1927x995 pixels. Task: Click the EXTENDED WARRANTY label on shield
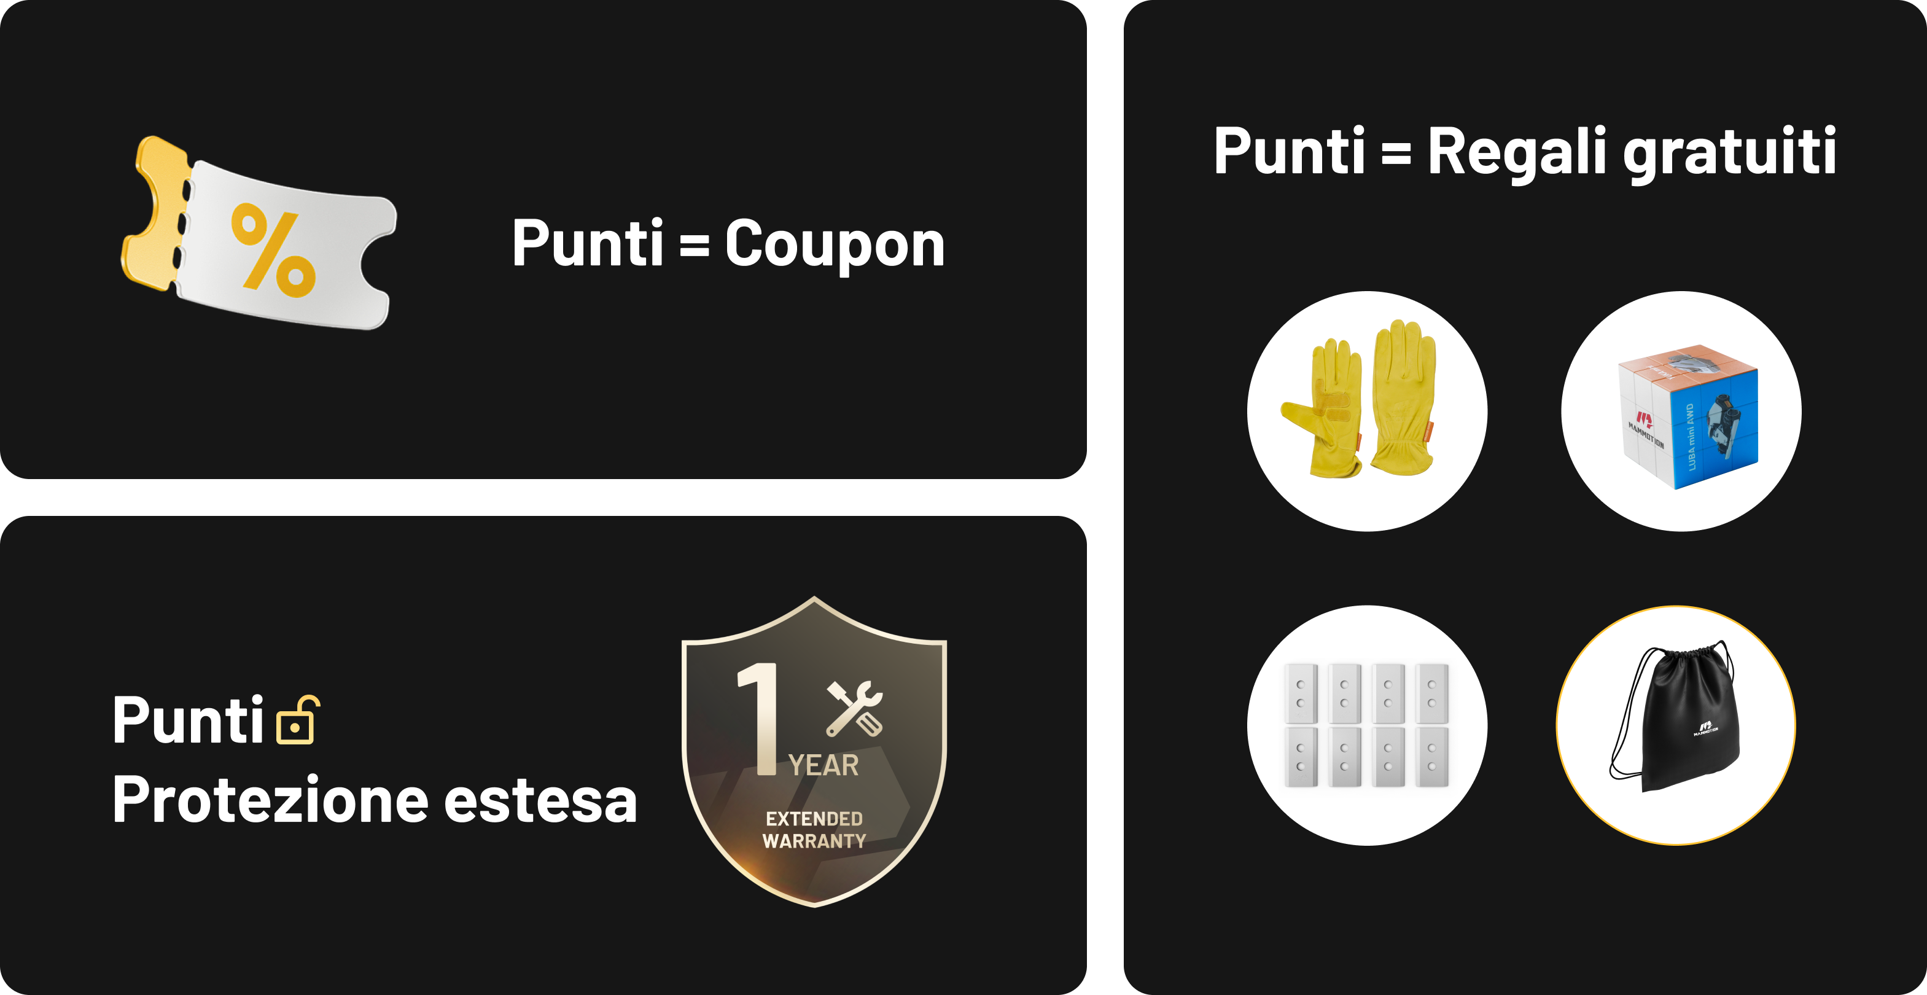tap(814, 830)
